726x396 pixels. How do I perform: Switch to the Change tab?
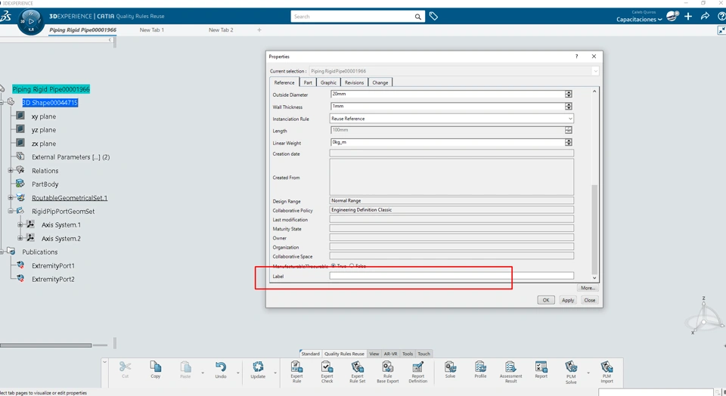(380, 82)
